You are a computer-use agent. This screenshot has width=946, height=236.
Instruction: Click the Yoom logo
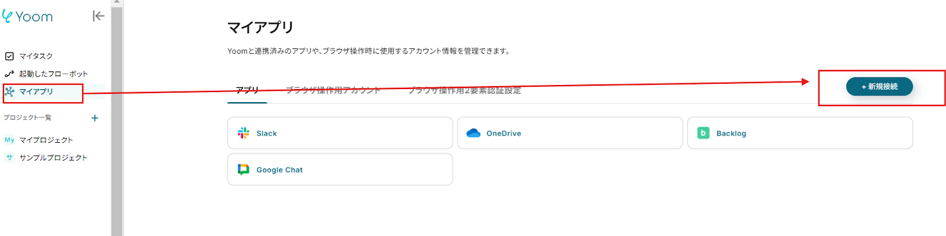coord(27,16)
